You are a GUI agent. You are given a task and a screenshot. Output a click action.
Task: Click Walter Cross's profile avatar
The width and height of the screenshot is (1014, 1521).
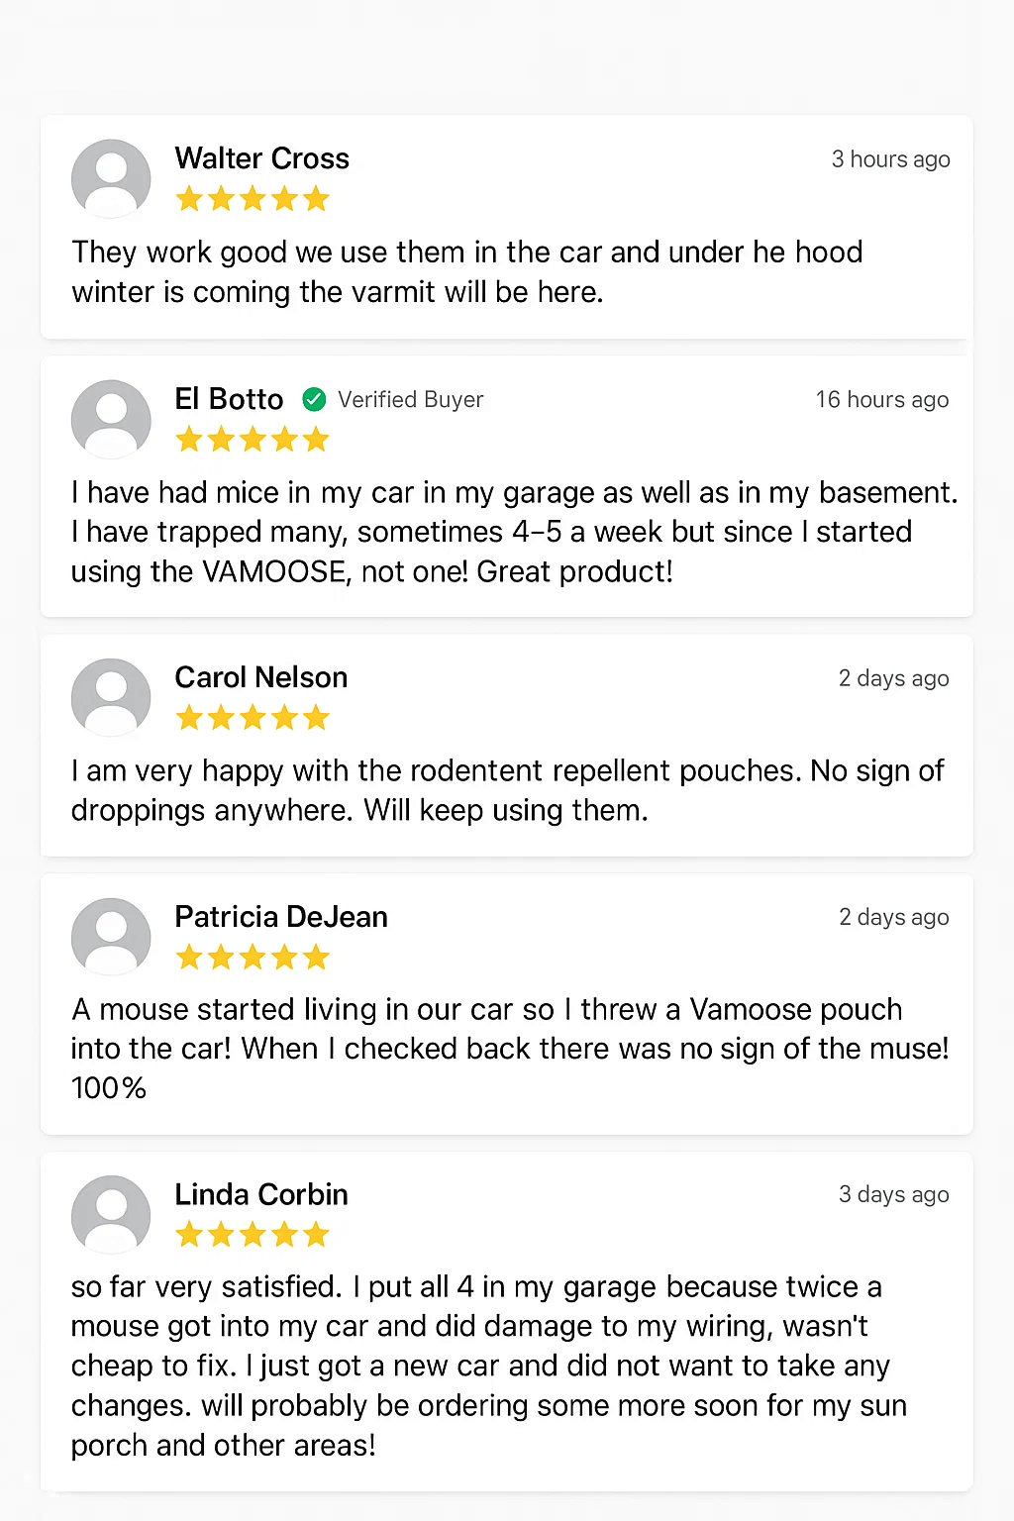tap(111, 178)
